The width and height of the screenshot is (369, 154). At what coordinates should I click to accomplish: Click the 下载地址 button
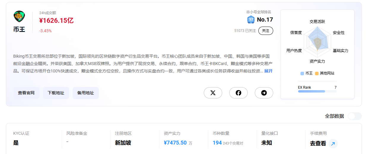[56, 93]
